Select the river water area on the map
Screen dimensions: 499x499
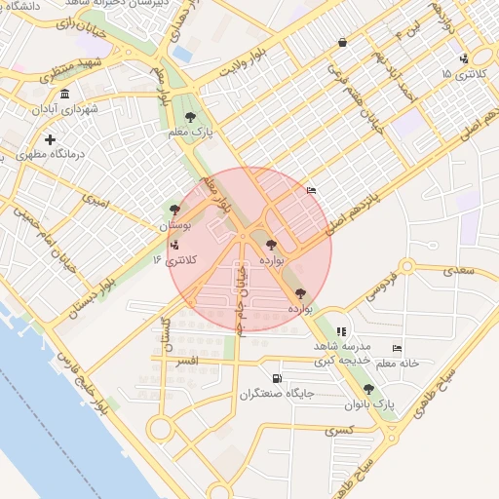pyautogui.click(x=65, y=422)
